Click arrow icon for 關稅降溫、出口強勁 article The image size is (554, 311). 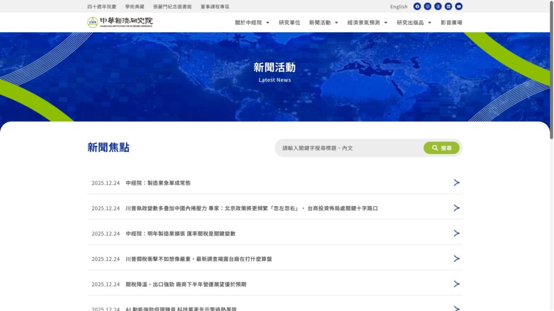457,284
